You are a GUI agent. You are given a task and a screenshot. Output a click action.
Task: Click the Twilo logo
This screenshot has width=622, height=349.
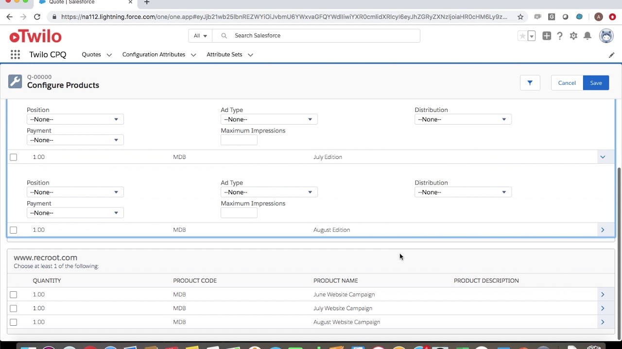click(x=35, y=36)
